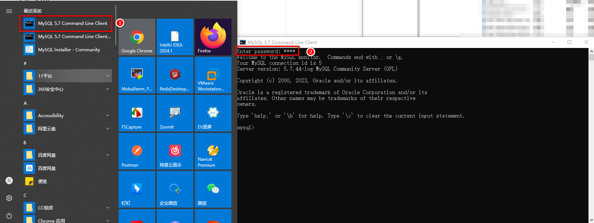Screen dimensions: 594x223
Task: Expand CC视频 folder
Action: [x=67, y=208]
